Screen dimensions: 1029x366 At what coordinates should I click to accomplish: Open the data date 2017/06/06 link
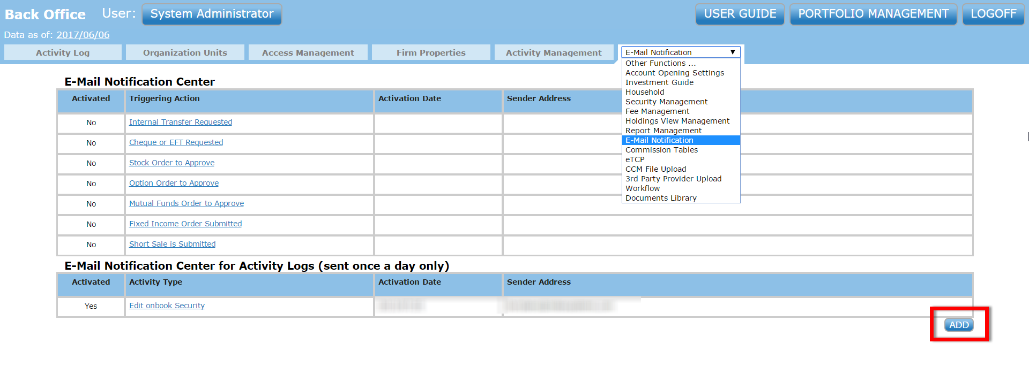pyautogui.click(x=83, y=35)
